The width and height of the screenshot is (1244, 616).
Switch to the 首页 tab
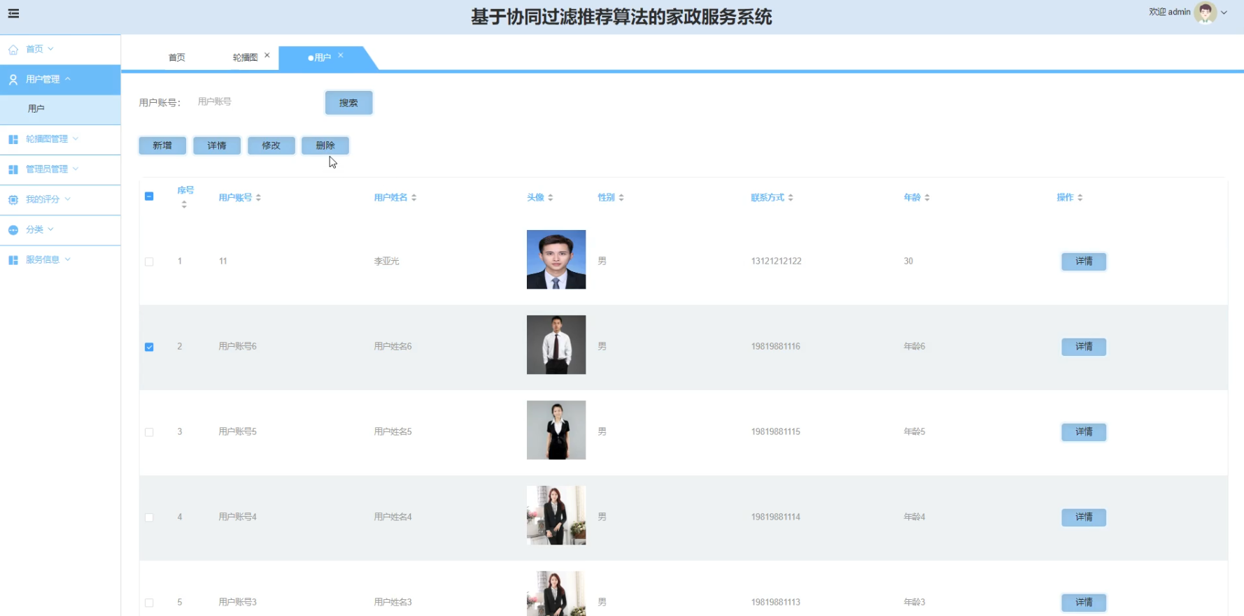177,57
